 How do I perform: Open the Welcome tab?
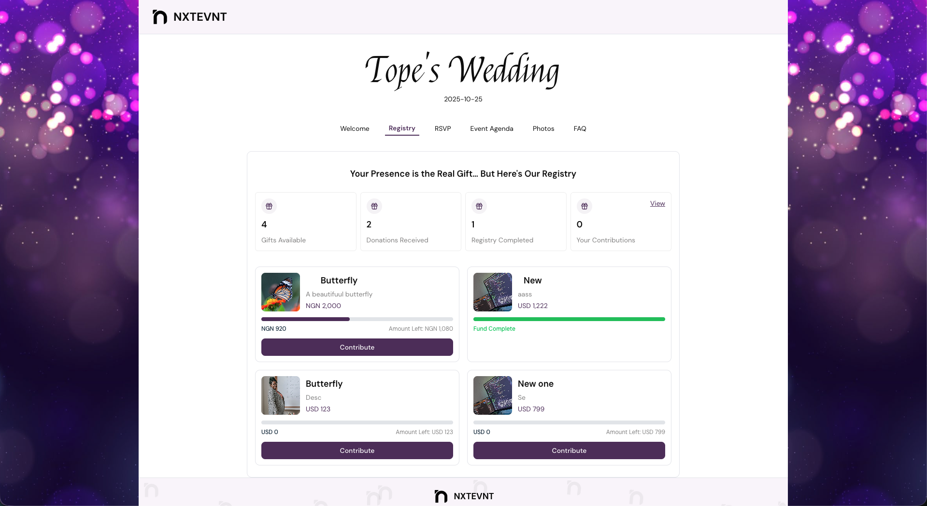click(x=355, y=128)
